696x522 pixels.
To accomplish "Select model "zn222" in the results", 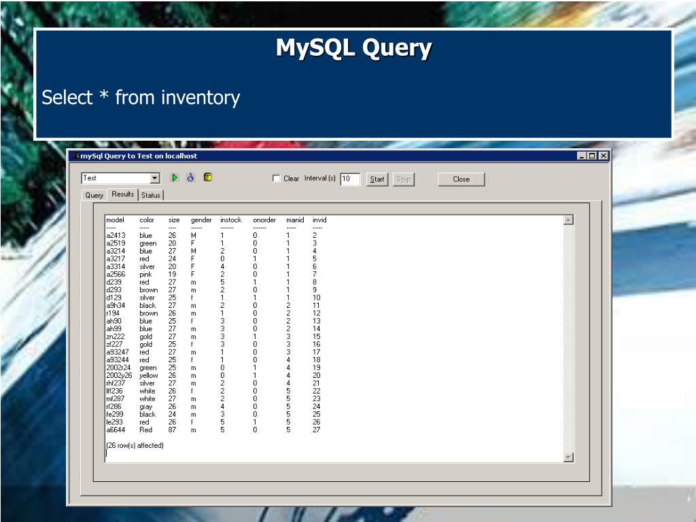I will tap(116, 336).
